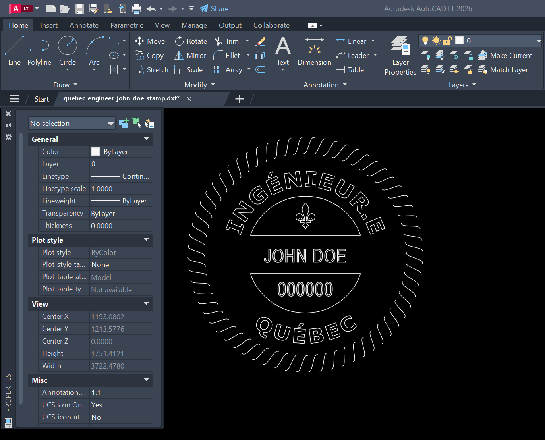This screenshot has width=545, height=440.
Task: Select the Dimension tool
Action: (x=314, y=50)
